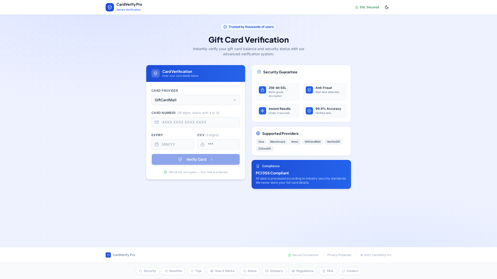Screen dimensions: 497x279
Task: Open the Tips footer tab
Action: [x=196, y=271]
